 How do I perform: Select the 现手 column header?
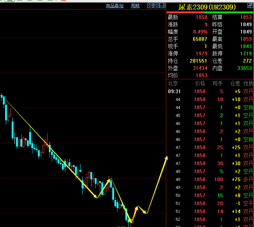[x=218, y=84]
